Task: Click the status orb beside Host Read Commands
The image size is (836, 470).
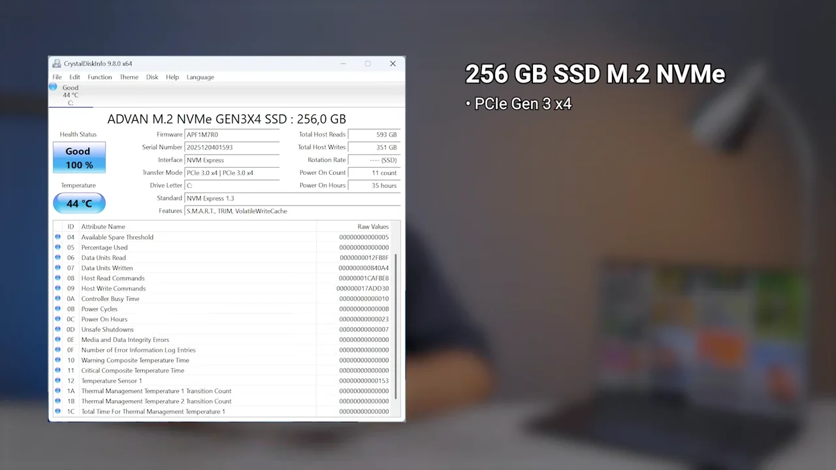Action: pyautogui.click(x=57, y=278)
